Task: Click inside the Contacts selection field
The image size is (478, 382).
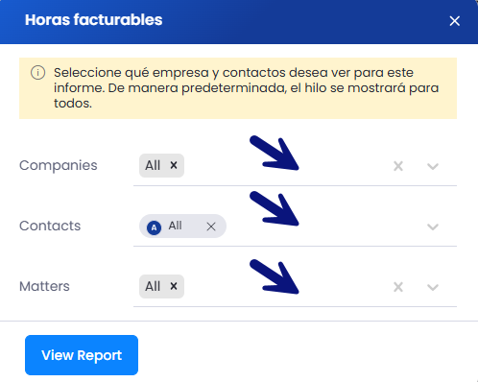Action: [295, 227]
